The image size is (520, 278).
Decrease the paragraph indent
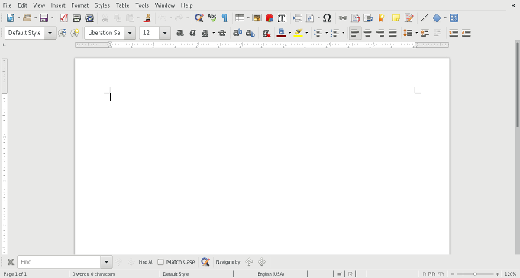[x=467, y=33]
